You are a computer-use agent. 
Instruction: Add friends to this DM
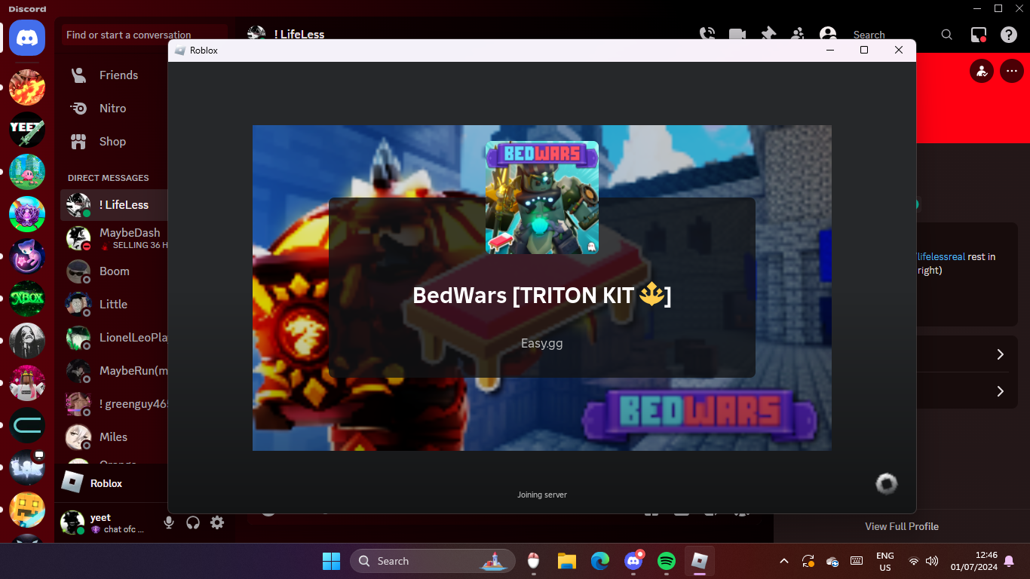click(x=798, y=34)
